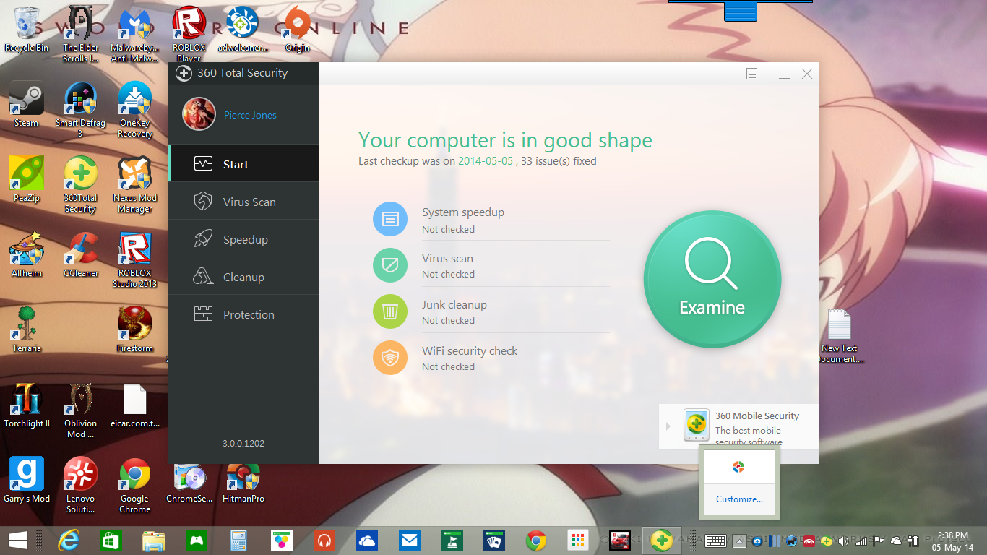Viewport: 987px width, 555px height.
Task: Select the eicar.com text file on desktop
Action: tap(135, 405)
